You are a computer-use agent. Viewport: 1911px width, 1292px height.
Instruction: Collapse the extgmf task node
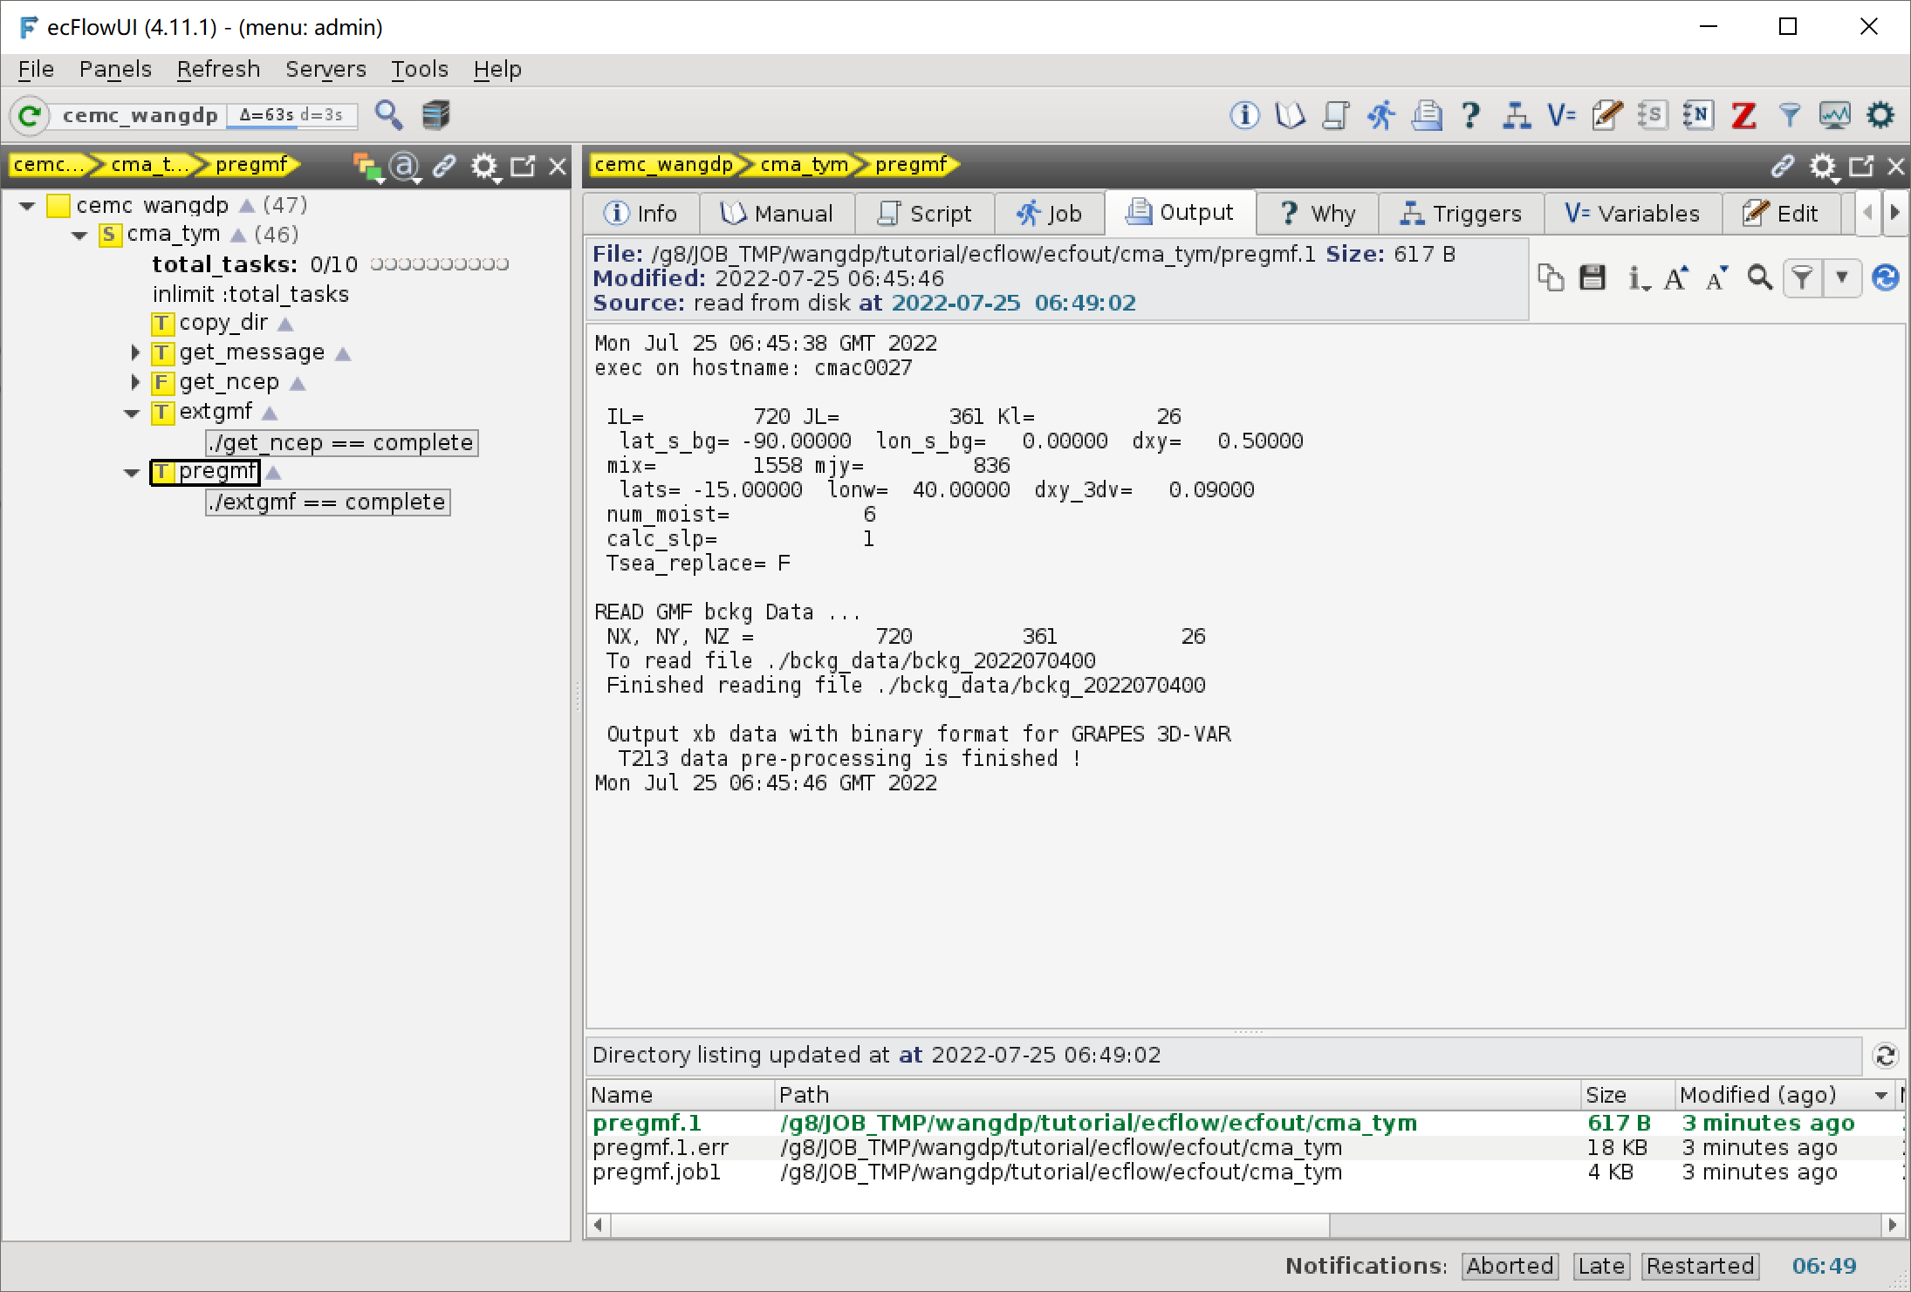pos(132,413)
